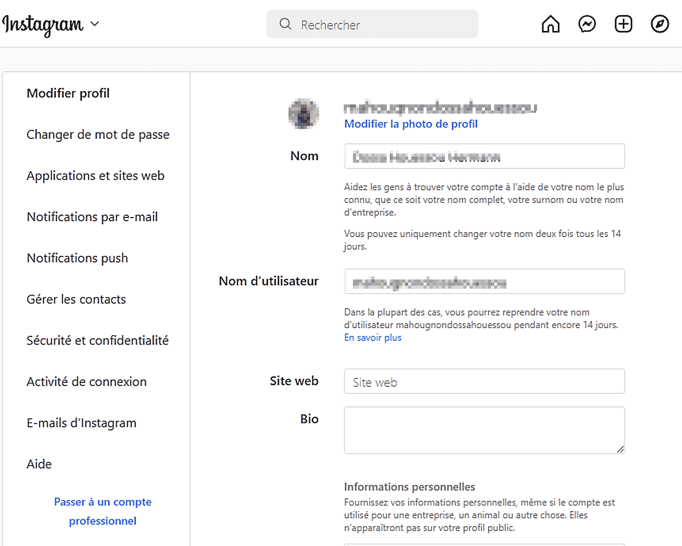Open the Messenger direct messages icon
The width and height of the screenshot is (682, 546).
click(x=587, y=24)
